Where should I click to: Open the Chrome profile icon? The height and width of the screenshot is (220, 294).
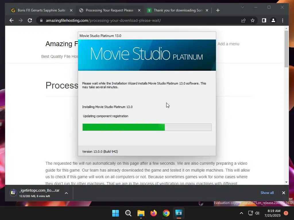273,20
